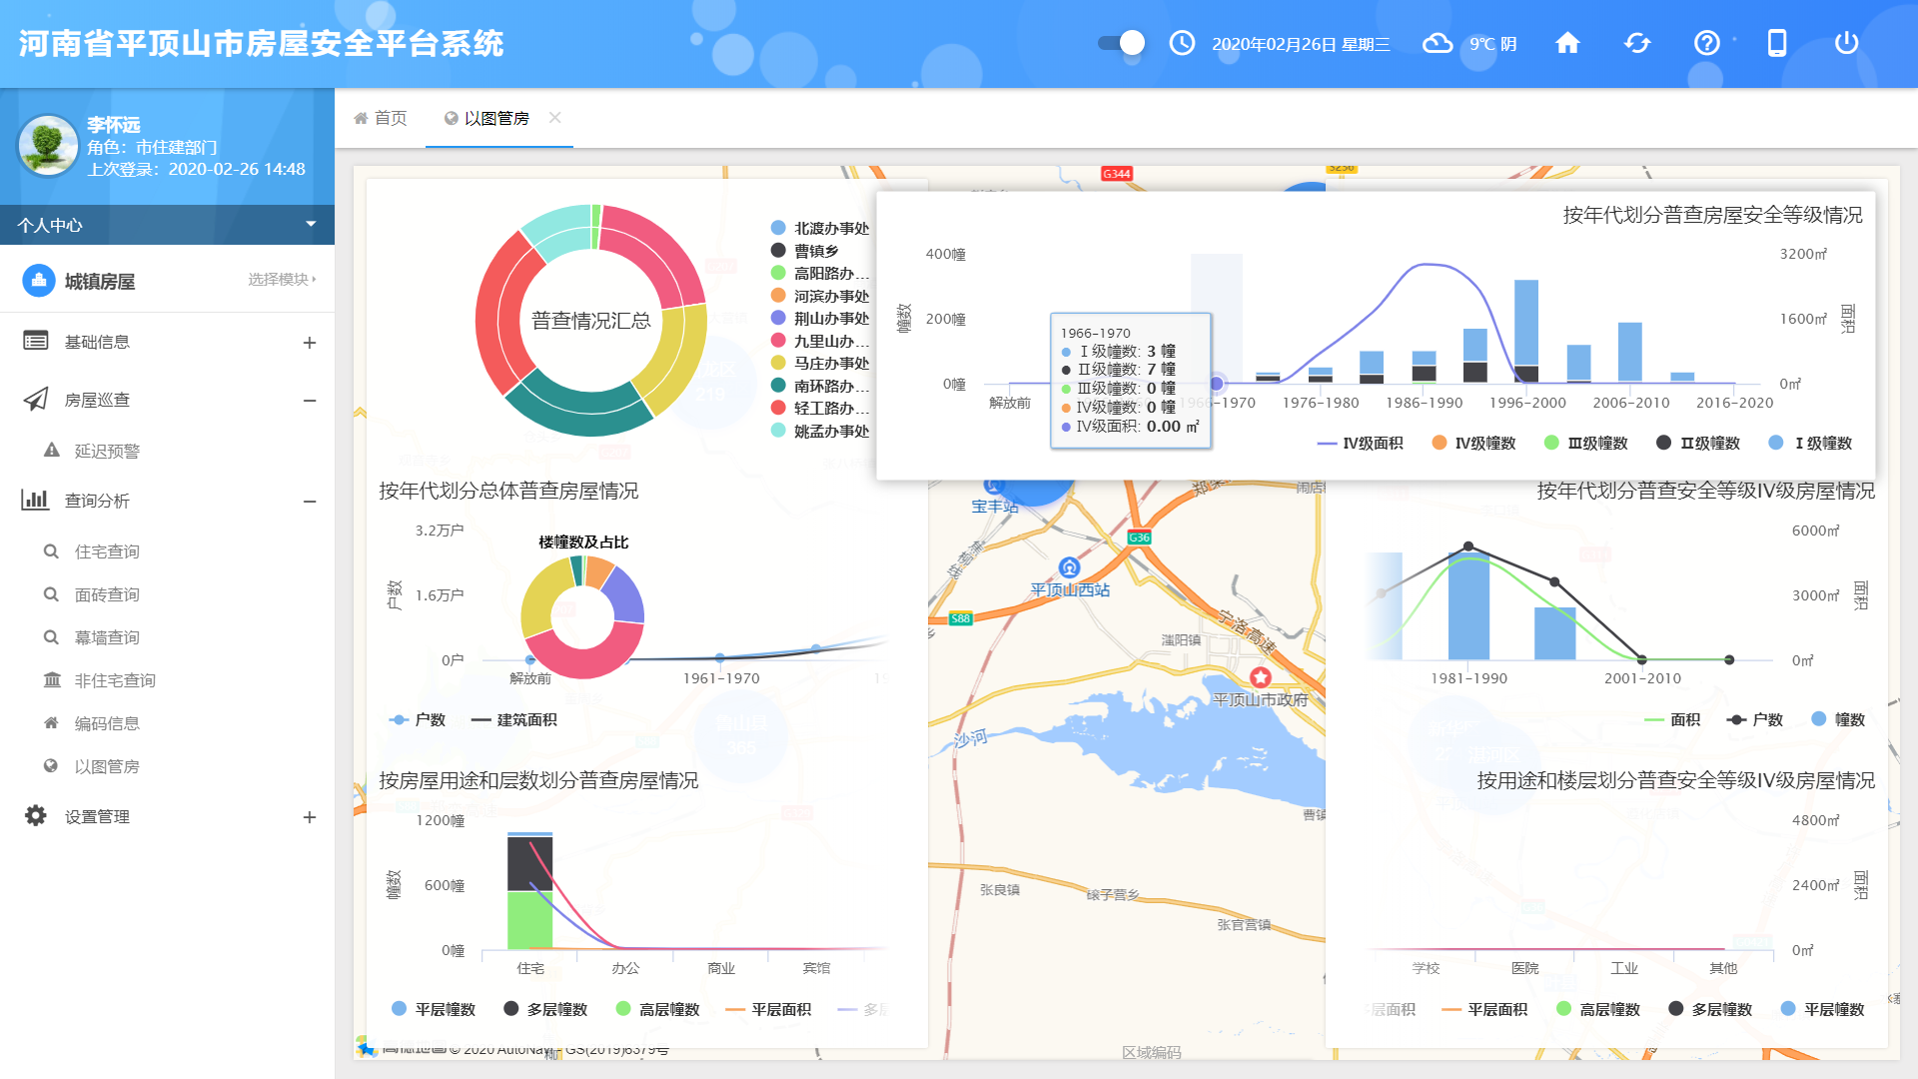Toggle 马庄办事处 legend series
This screenshot has height=1079, width=1918.
click(x=820, y=363)
